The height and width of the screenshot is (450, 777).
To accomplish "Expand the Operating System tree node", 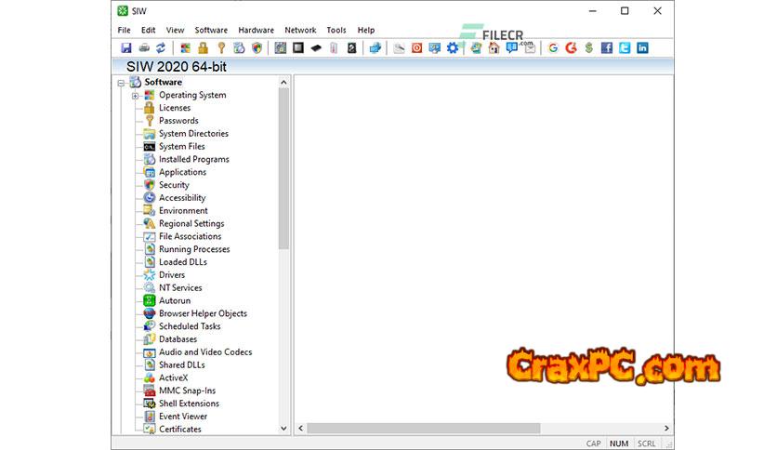I will pos(136,95).
